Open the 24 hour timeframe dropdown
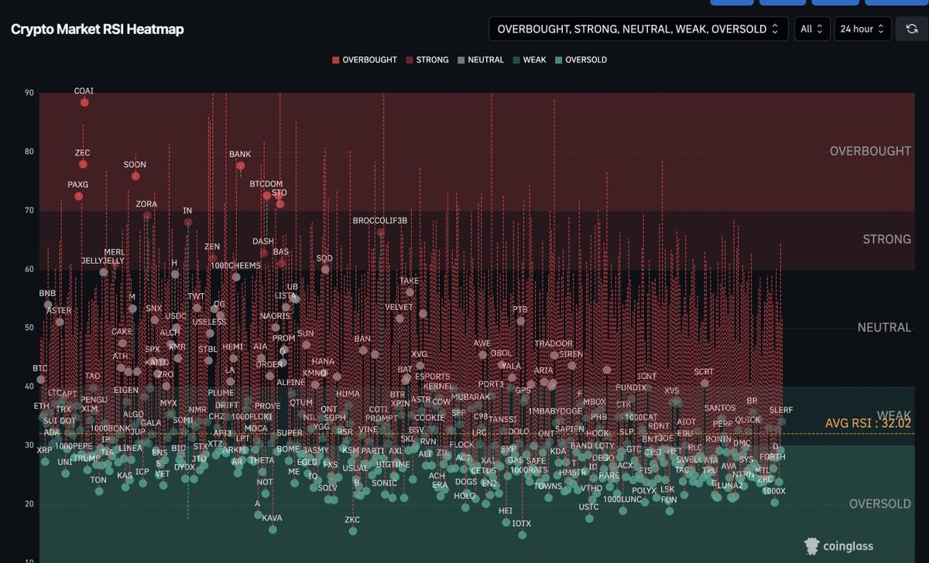The width and height of the screenshot is (929, 563). 862,29
